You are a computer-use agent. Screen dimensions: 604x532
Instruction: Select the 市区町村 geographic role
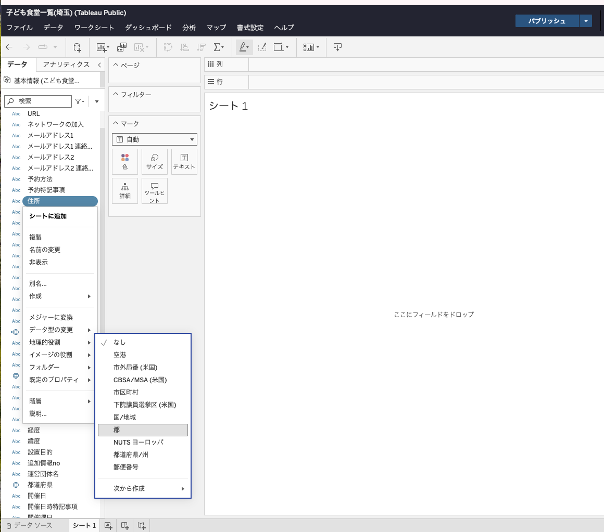tap(143, 392)
